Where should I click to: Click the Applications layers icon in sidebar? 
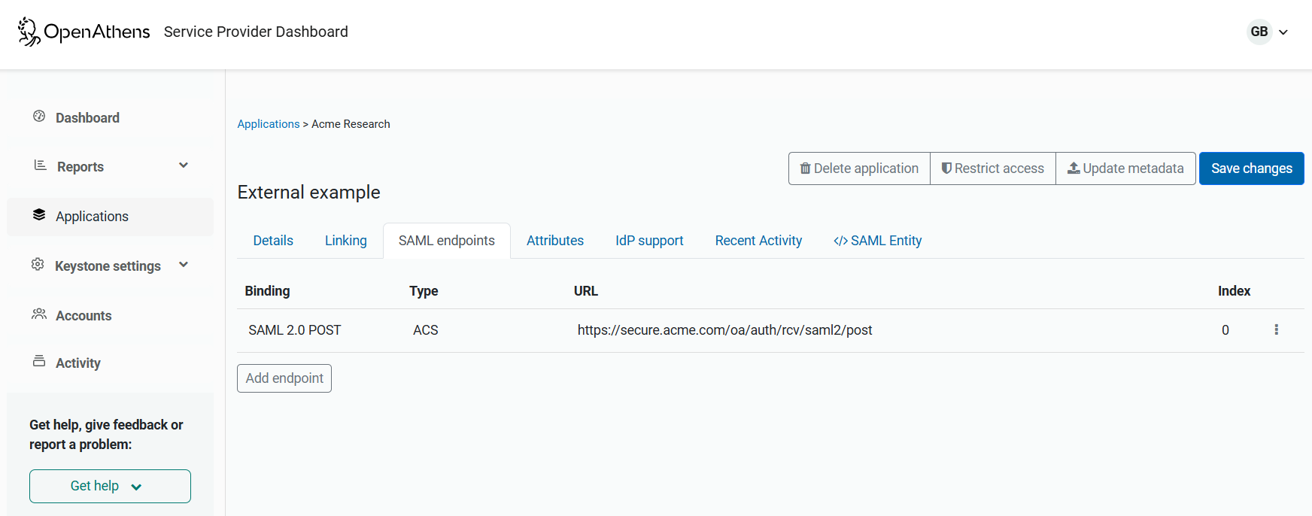point(39,215)
